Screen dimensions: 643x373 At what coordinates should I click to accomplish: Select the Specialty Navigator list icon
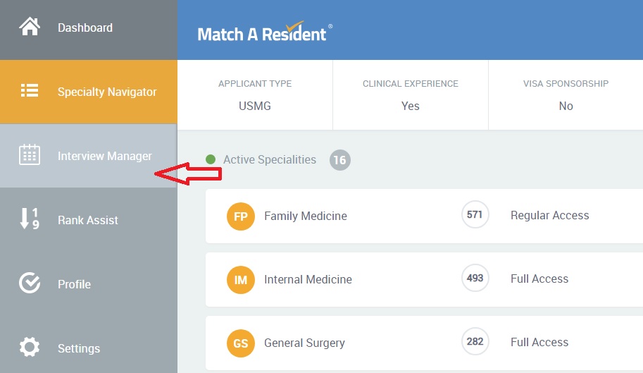coord(30,90)
